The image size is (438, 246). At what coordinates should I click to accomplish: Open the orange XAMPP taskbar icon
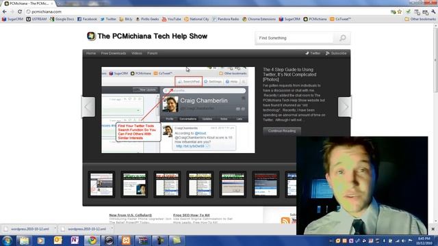click(x=126, y=241)
